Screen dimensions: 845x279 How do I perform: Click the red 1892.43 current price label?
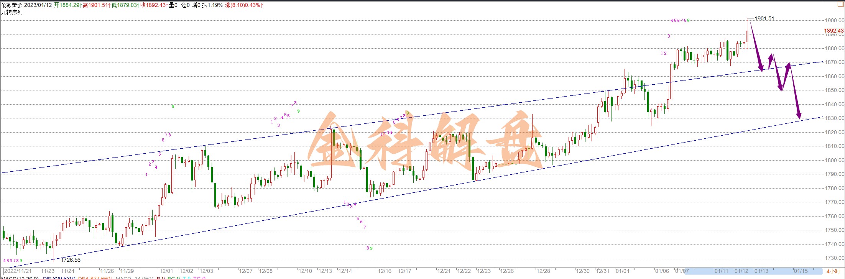[833, 31]
